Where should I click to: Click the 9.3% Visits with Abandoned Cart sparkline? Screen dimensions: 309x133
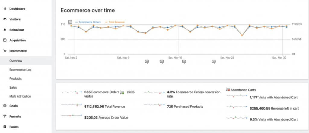click(237, 118)
